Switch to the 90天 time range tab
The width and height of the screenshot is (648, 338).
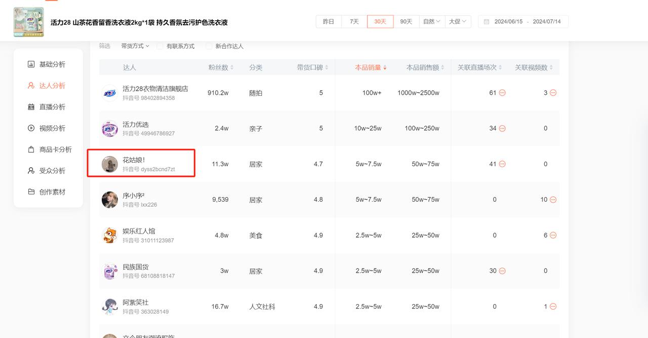coord(406,21)
